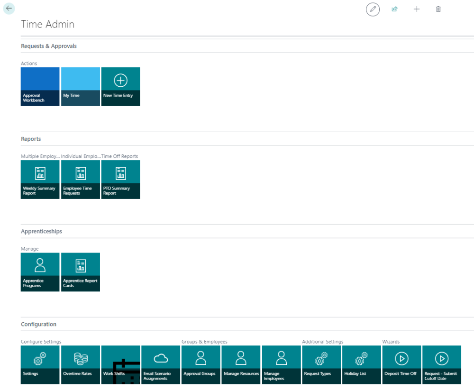The height and width of the screenshot is (390, 474).
Task: Open the Weekly Summary Report tile
Action: point(40,179)
